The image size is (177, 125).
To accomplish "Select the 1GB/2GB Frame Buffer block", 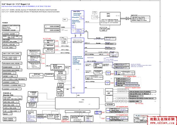I will 140,19.
